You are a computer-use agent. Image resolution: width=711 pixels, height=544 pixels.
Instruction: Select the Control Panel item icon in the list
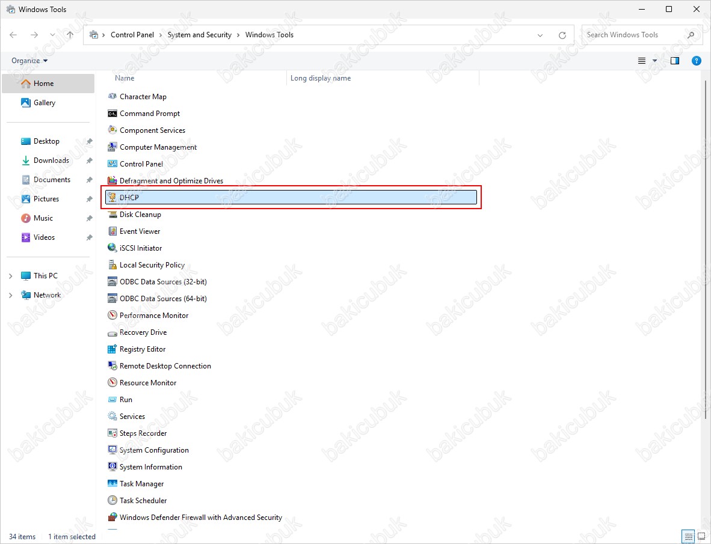[112, 164]
